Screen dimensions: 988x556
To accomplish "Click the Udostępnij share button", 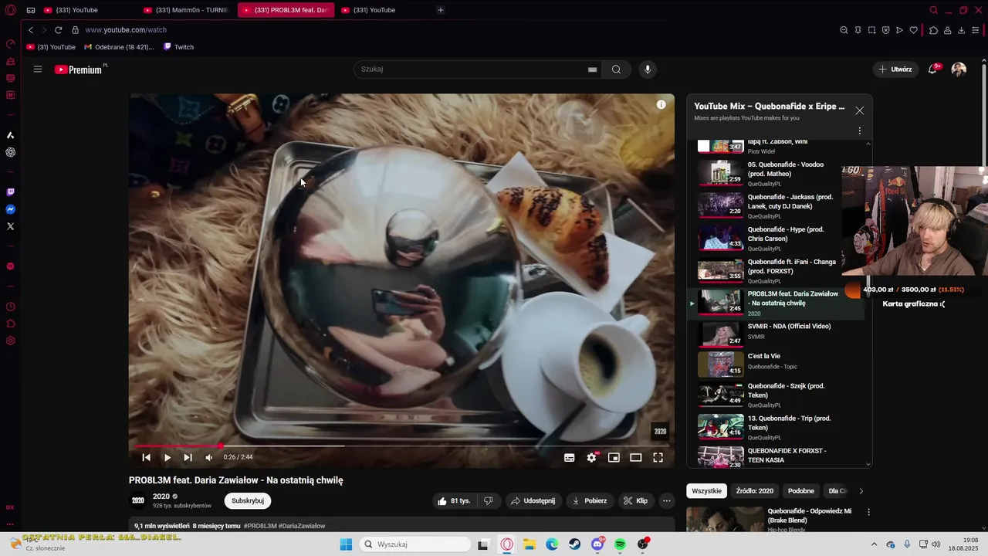I will click(x=533, y=500).
